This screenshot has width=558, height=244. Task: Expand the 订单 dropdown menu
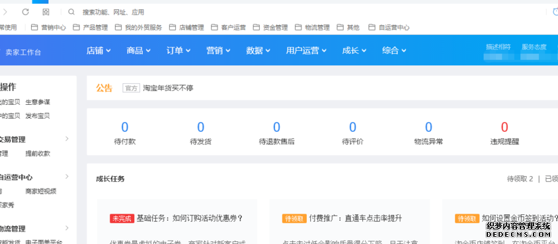179,50
